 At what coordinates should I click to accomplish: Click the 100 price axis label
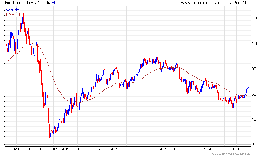tap(255, 43)
